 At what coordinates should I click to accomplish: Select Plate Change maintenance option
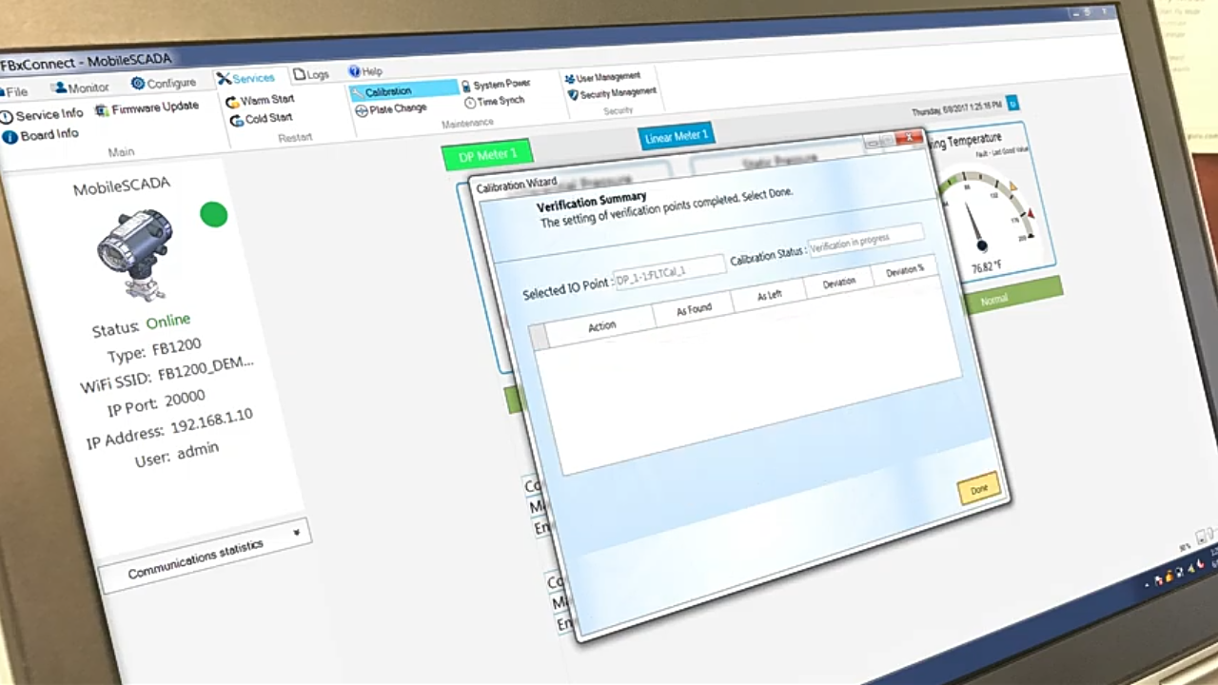tap(362, 110)
